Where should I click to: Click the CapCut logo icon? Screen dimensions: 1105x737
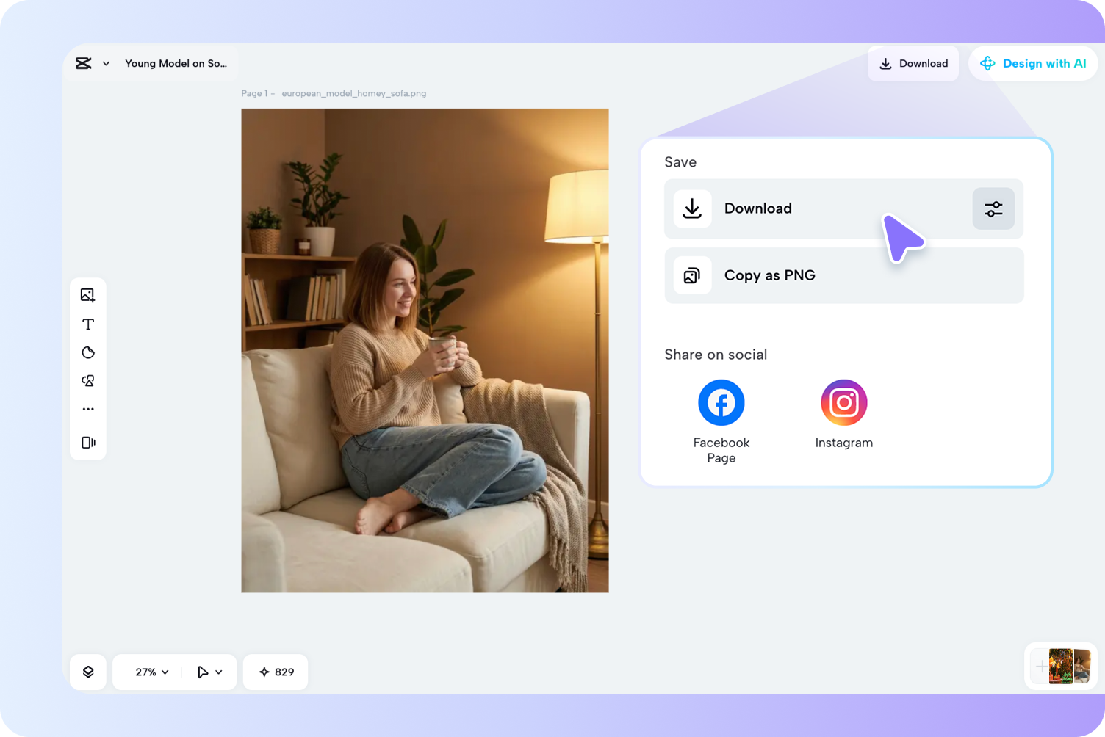[x=84, y=64]
